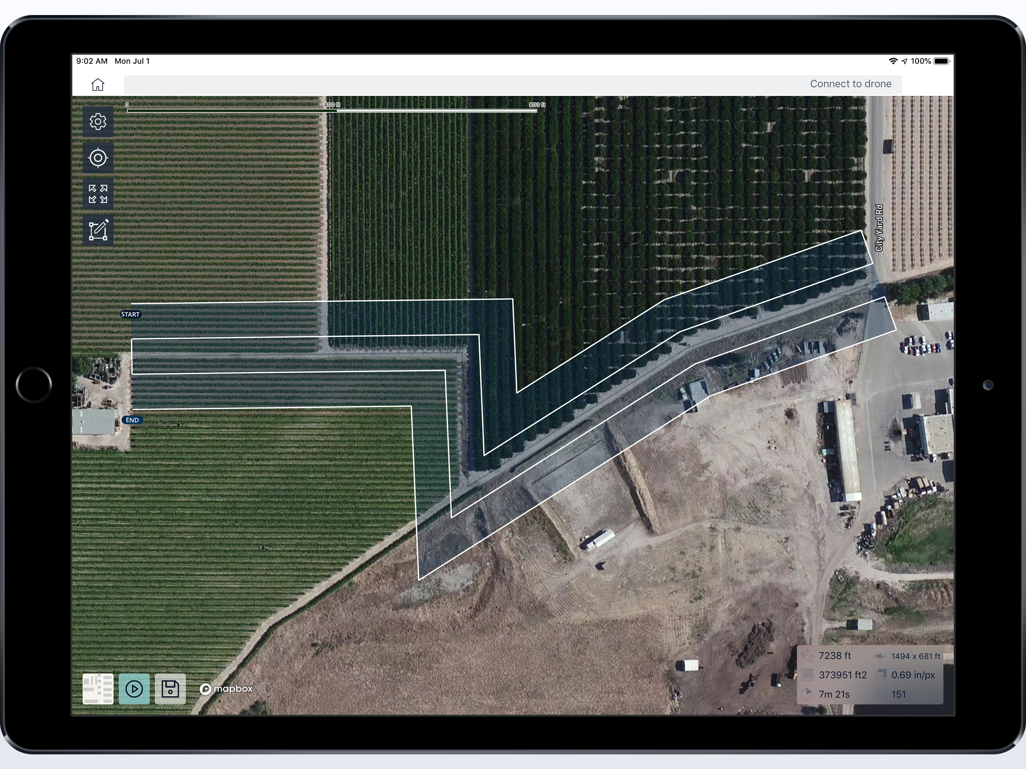1026x769 pixels.
Task: Open the mapbox attribution logo
Action: click(x=226, y=689)
